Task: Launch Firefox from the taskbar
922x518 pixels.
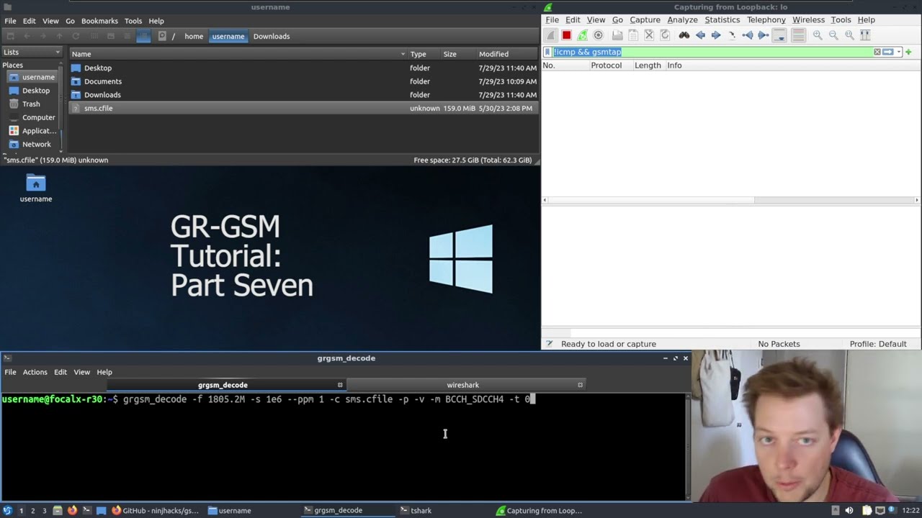Action: [72, 510]
